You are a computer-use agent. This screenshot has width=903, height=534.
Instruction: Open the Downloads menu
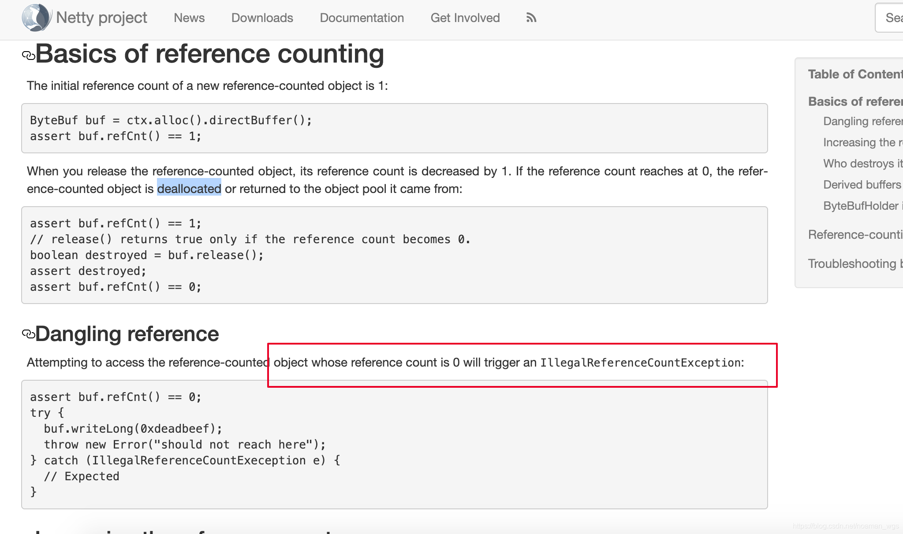point(262,18)
